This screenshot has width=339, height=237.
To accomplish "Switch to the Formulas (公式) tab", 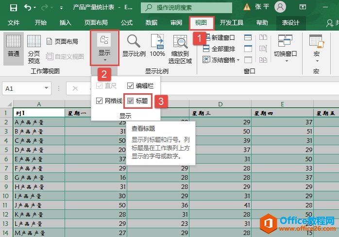I will coord(127,23).
